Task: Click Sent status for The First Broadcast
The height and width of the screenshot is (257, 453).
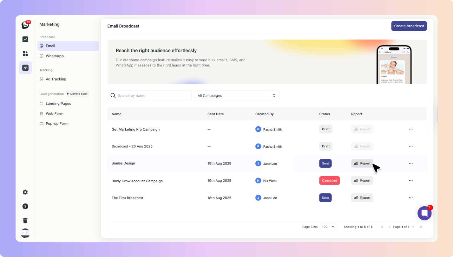Action: pos(325,198)
